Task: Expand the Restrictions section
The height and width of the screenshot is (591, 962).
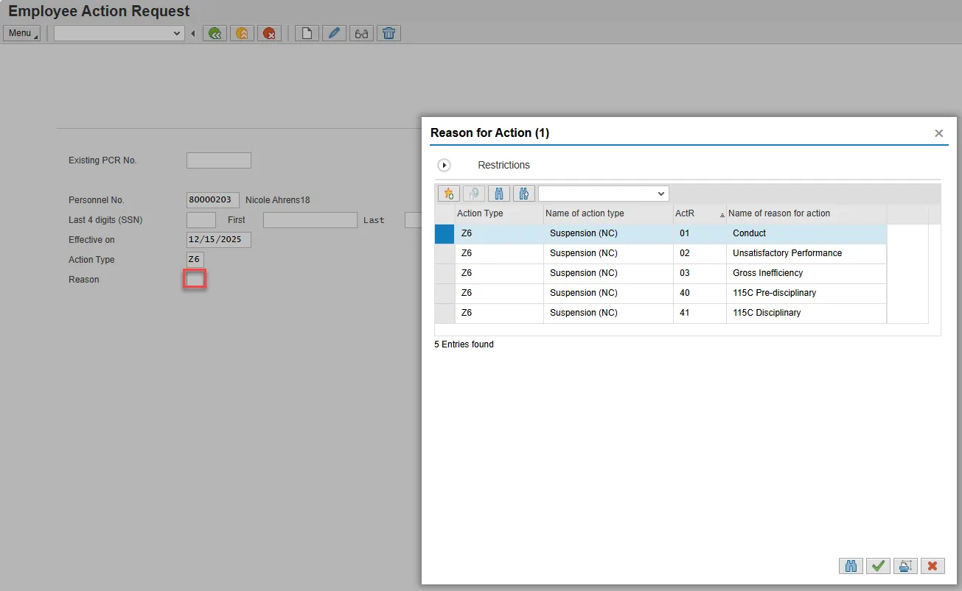Action: pyautogui.click(x=445, y=165)
